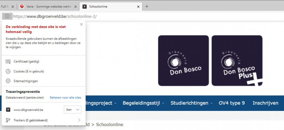Expand Studierichtingen dropdown arrow
Screen dimensions: 284x130
pos(211,104)
